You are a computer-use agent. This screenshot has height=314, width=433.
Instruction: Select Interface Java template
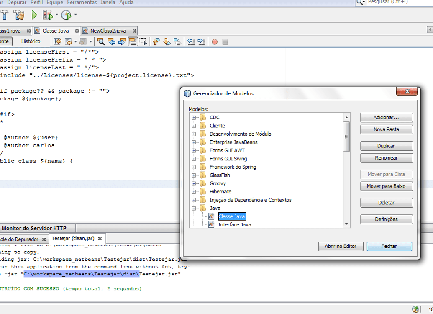(234, 225)
